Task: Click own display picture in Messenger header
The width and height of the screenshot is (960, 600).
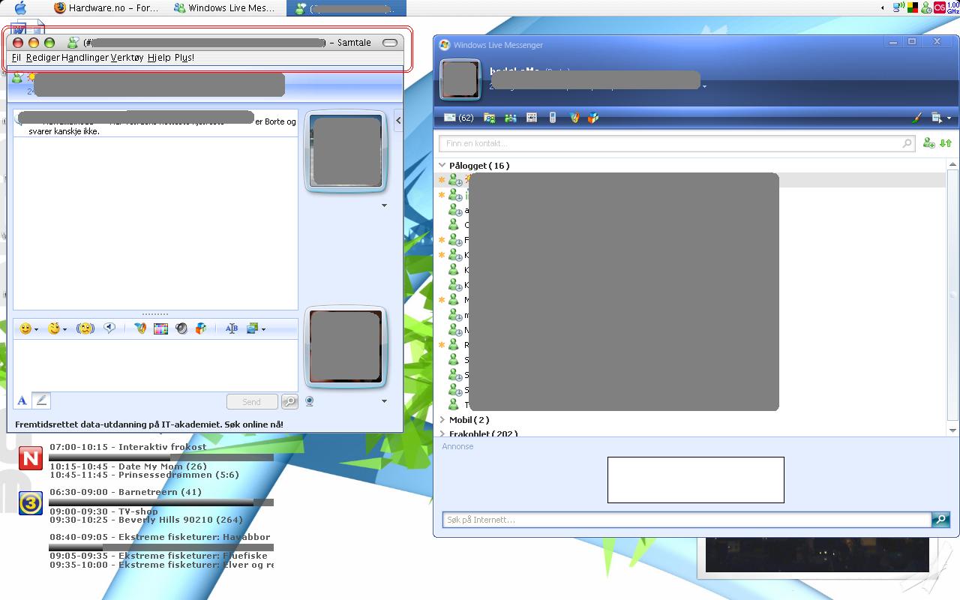Action: click(x=460, y=79)
